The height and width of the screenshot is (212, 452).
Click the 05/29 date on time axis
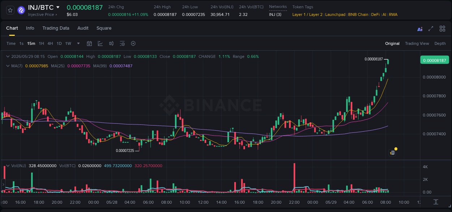tap(331, 202)
